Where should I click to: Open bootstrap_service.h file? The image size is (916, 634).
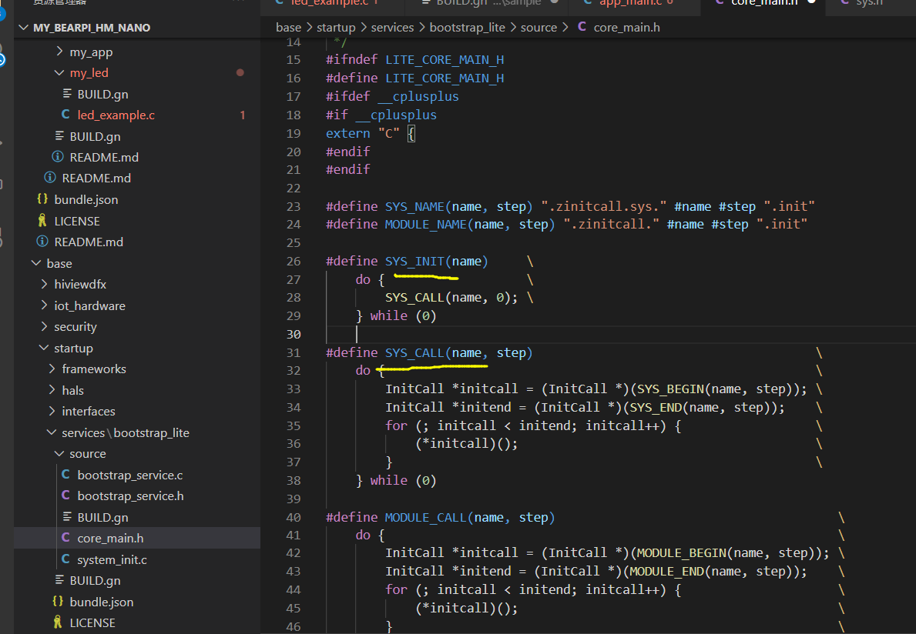130,496
